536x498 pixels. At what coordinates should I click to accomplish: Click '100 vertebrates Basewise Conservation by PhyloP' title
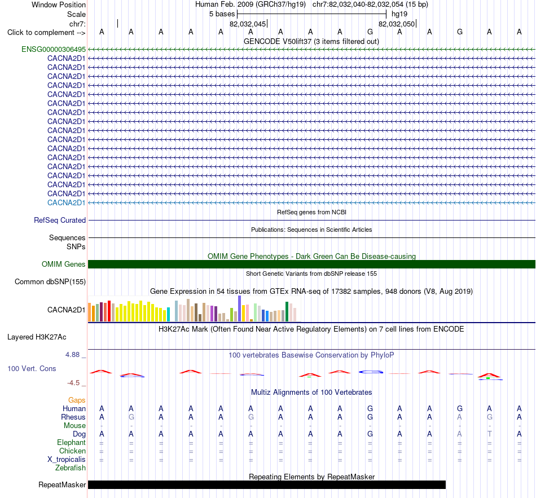coord(311,355)
